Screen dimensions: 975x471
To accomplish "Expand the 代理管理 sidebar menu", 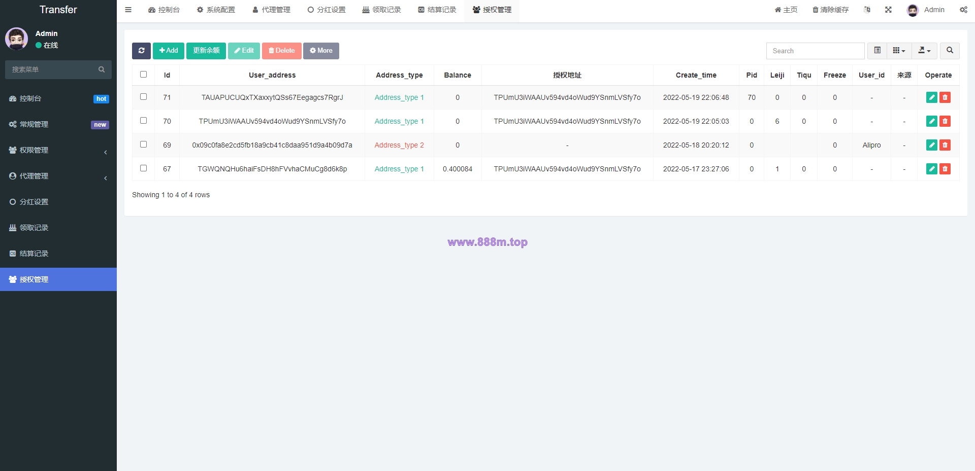I will click(x=58, y=176).
